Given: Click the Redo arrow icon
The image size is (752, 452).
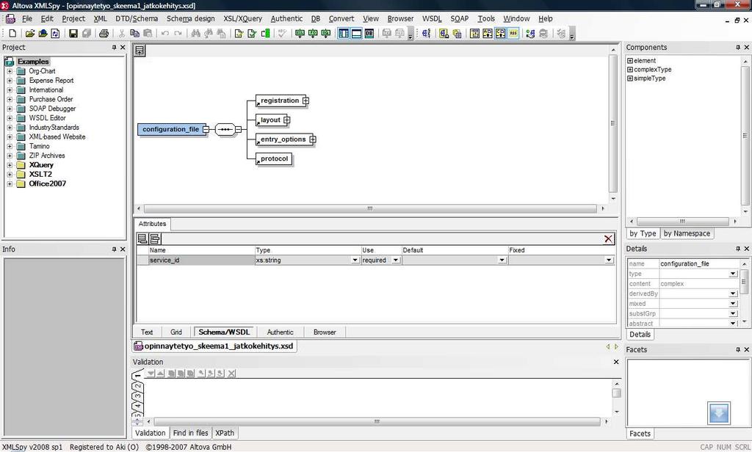Looking at the screenshot, I should 178,34.
